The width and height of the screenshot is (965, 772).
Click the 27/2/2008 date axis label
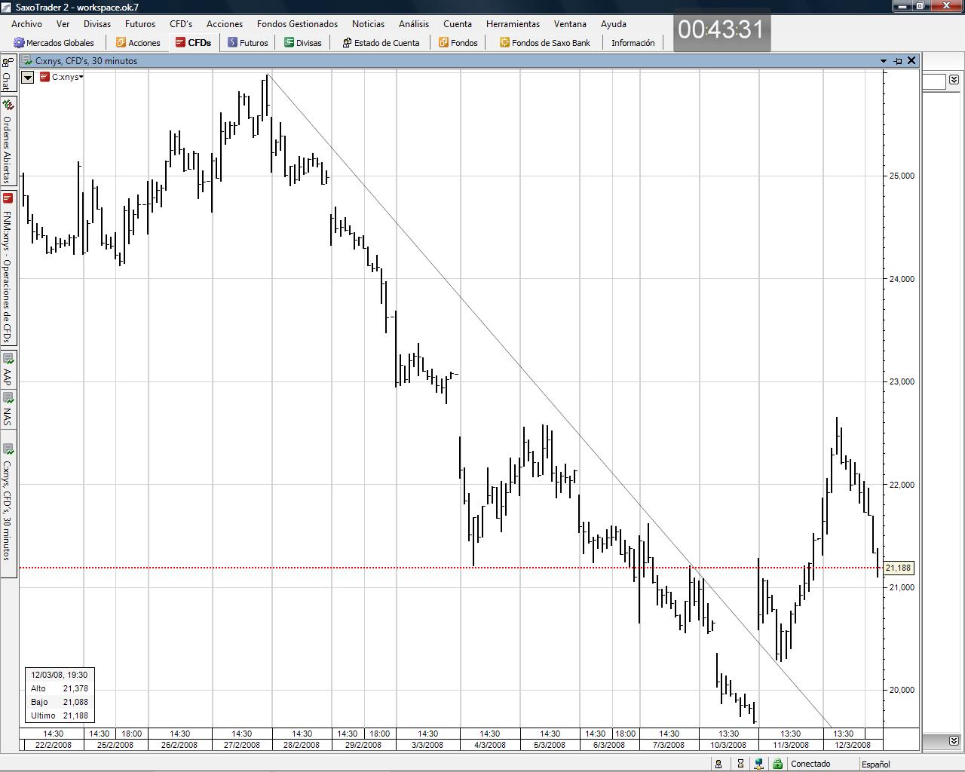[241, 745]
